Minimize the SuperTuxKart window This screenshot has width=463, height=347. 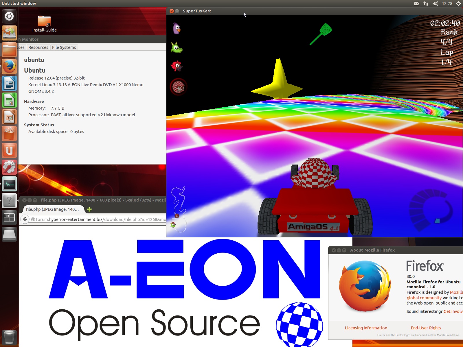pos(177,11)
